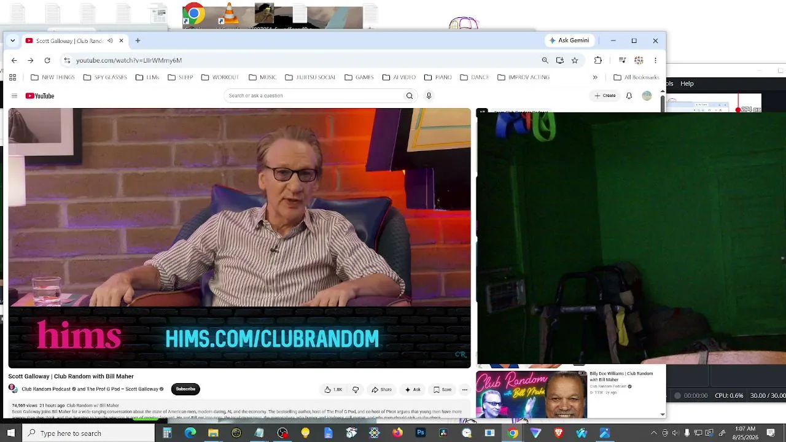Viewport: 786px width, 442px height.
Task: Click the YouTube search input field
Action: (x=314, y=96)
